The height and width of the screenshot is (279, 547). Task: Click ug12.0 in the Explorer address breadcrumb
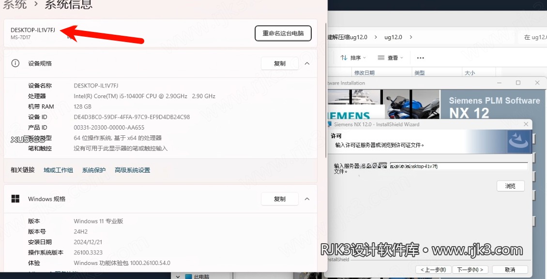click(393, 37)
